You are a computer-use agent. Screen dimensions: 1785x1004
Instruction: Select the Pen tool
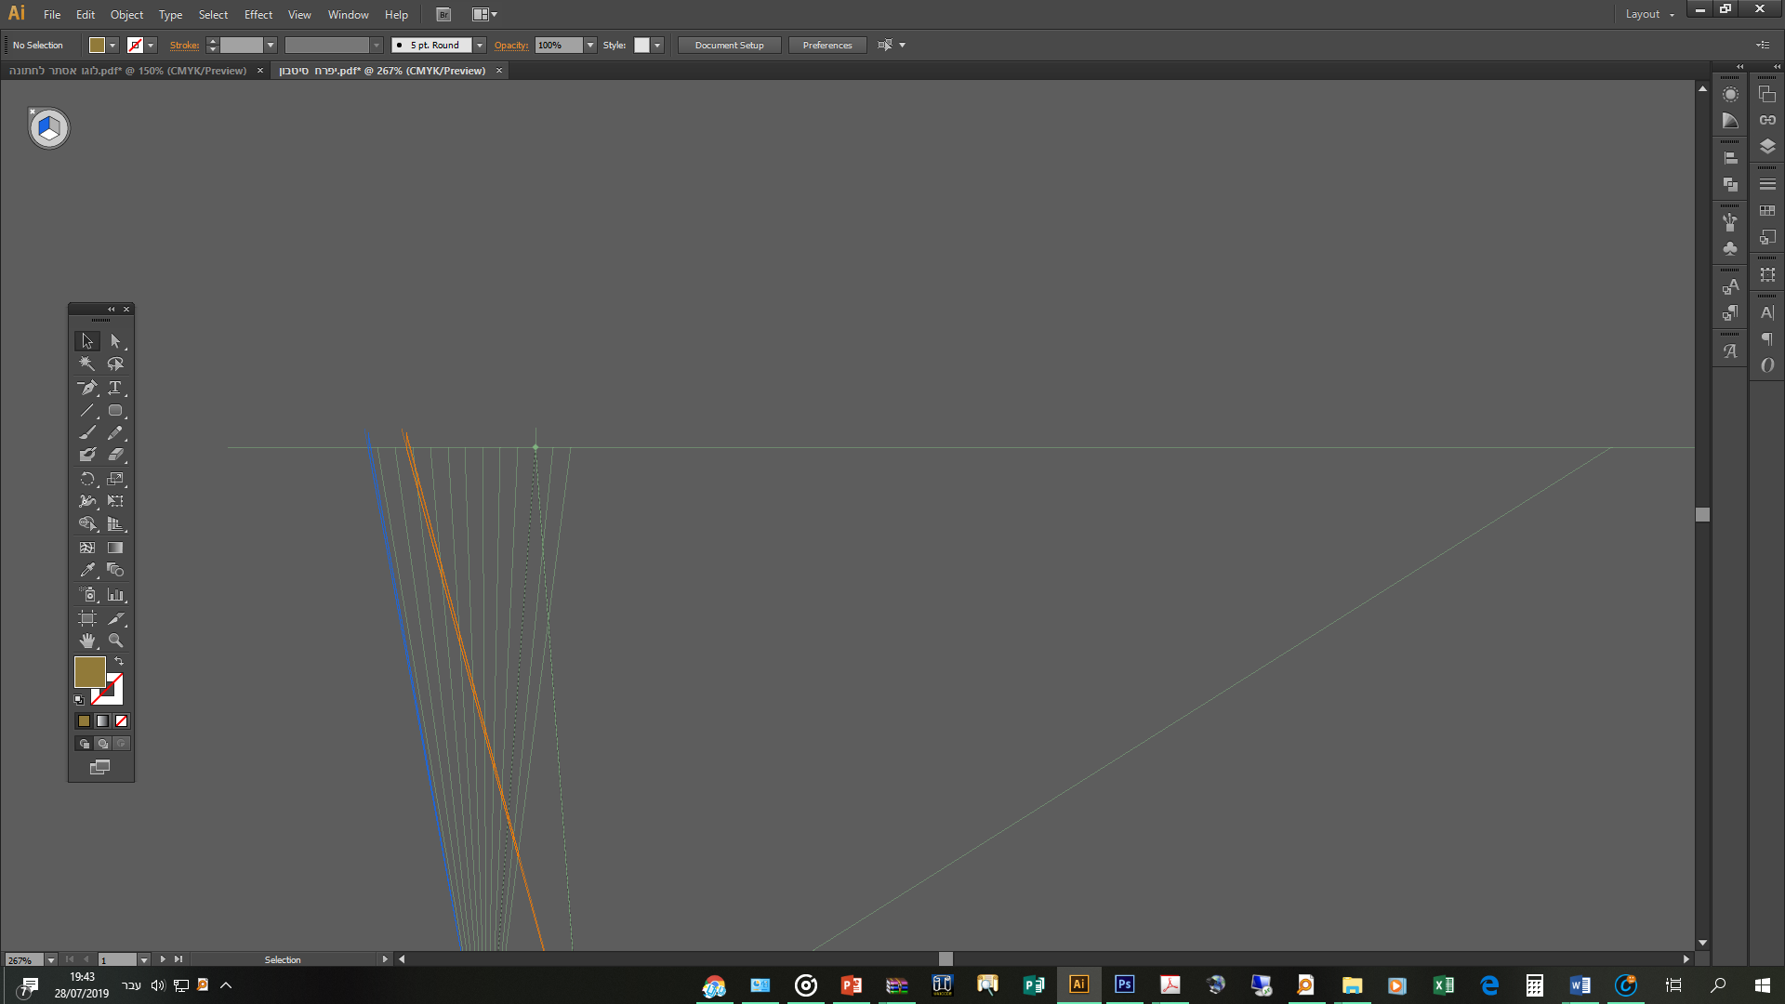pos(87,388)
